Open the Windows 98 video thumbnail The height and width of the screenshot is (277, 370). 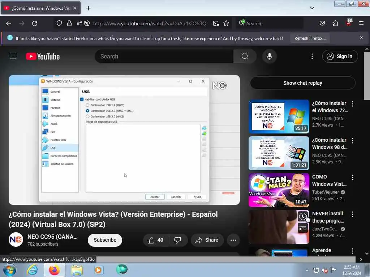click(x=279, y=153)
